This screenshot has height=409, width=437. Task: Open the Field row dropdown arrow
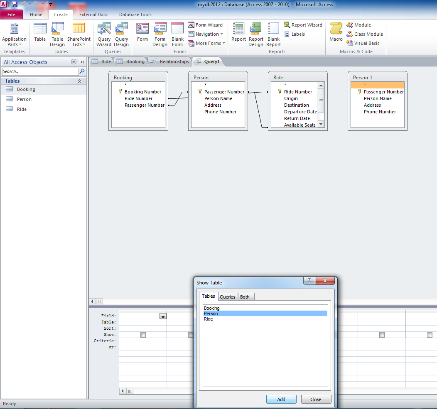click(x=163, y=316)
